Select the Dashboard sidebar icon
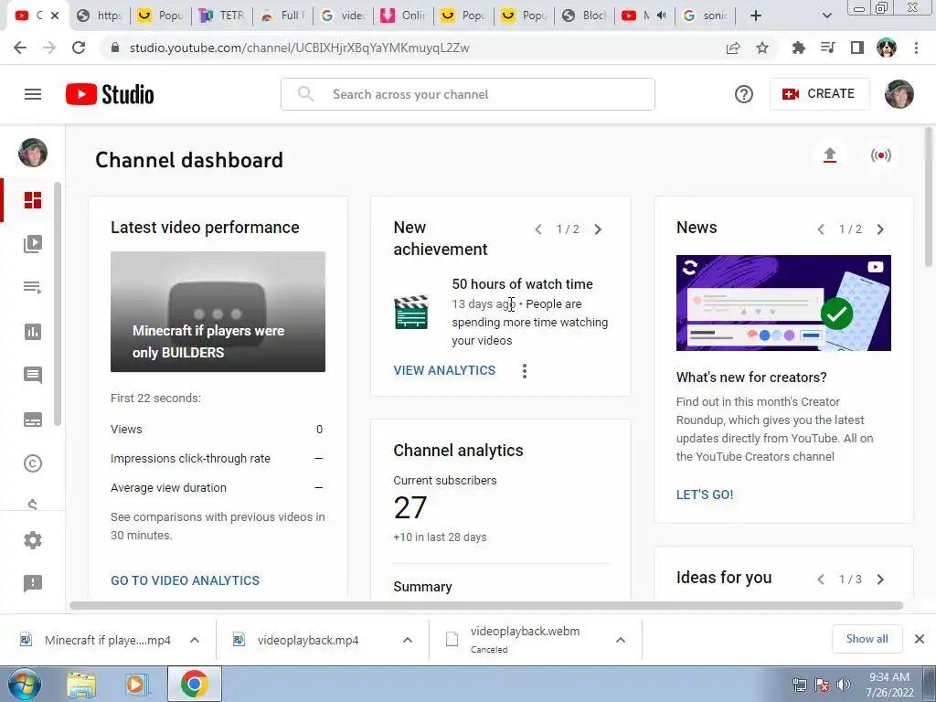This screenshot has width=936, height=702. tap(33, 200)
